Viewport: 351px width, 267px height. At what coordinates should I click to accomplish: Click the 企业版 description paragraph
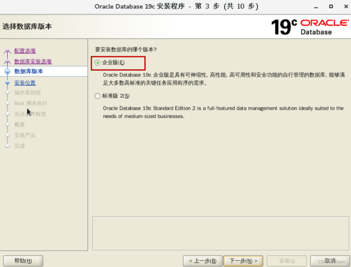224,79
